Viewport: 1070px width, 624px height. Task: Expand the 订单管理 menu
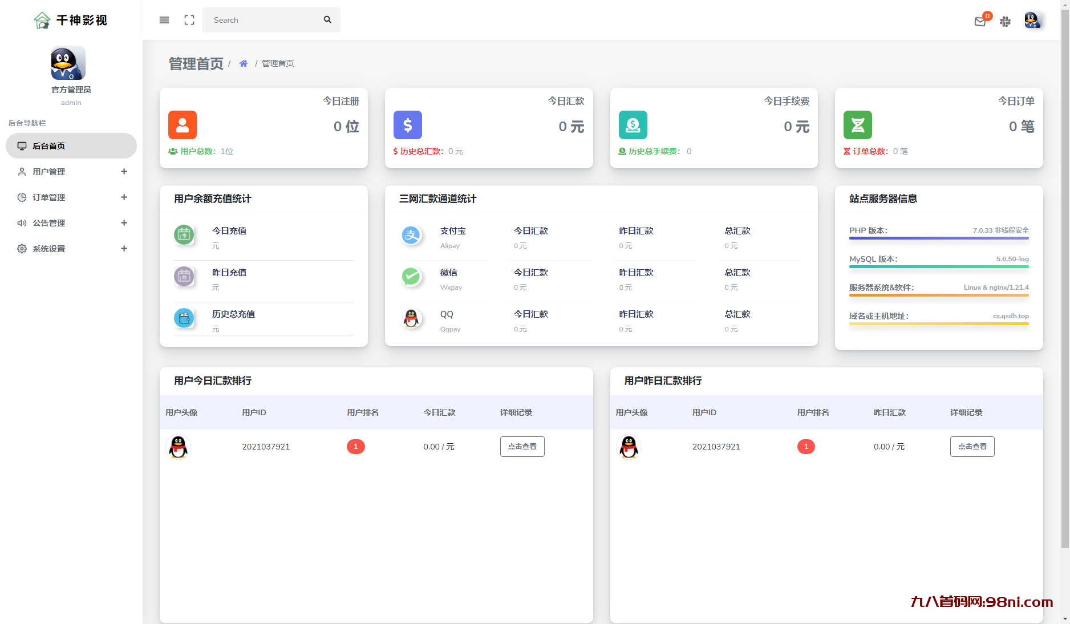click(x=71, y=197)
